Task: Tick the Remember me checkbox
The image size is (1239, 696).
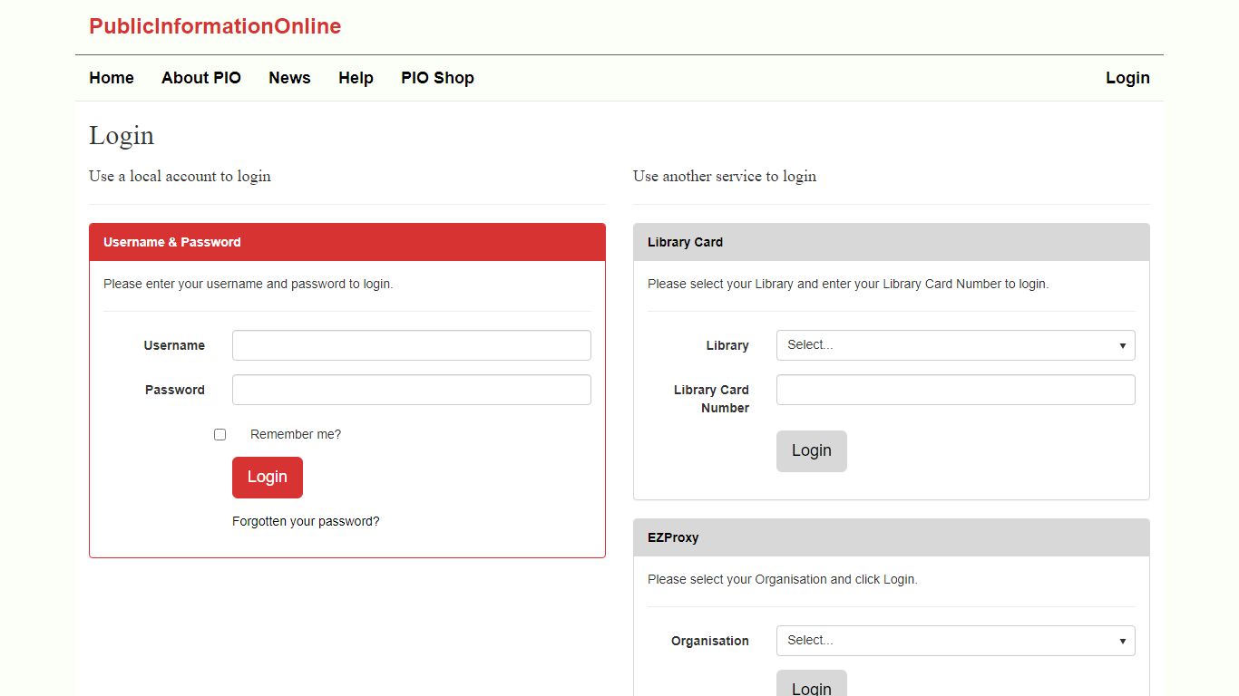Action: tap(220, 435)
